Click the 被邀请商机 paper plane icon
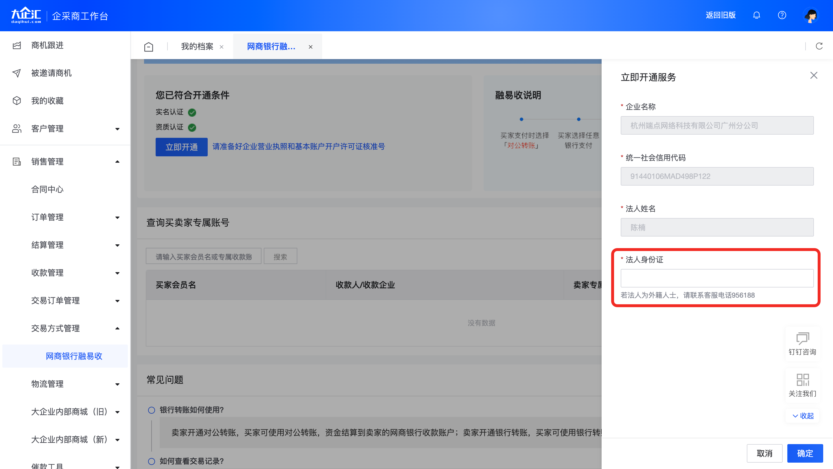The height and width of the screenshot is (469, 833). coord(17,73)
